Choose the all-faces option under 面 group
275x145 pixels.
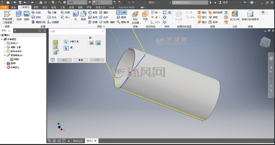coord(92,43)
